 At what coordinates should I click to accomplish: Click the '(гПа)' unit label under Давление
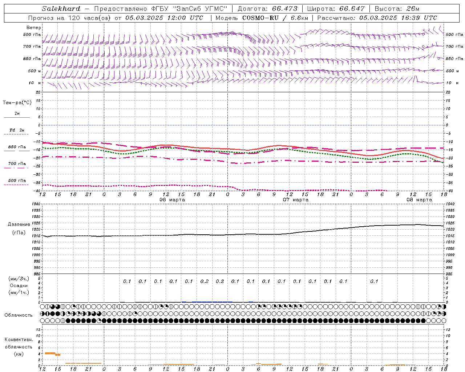(19, 232)
